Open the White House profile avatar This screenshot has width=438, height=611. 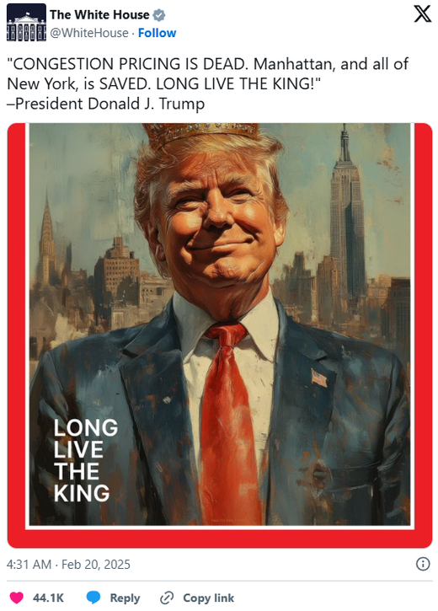point(26,22)
